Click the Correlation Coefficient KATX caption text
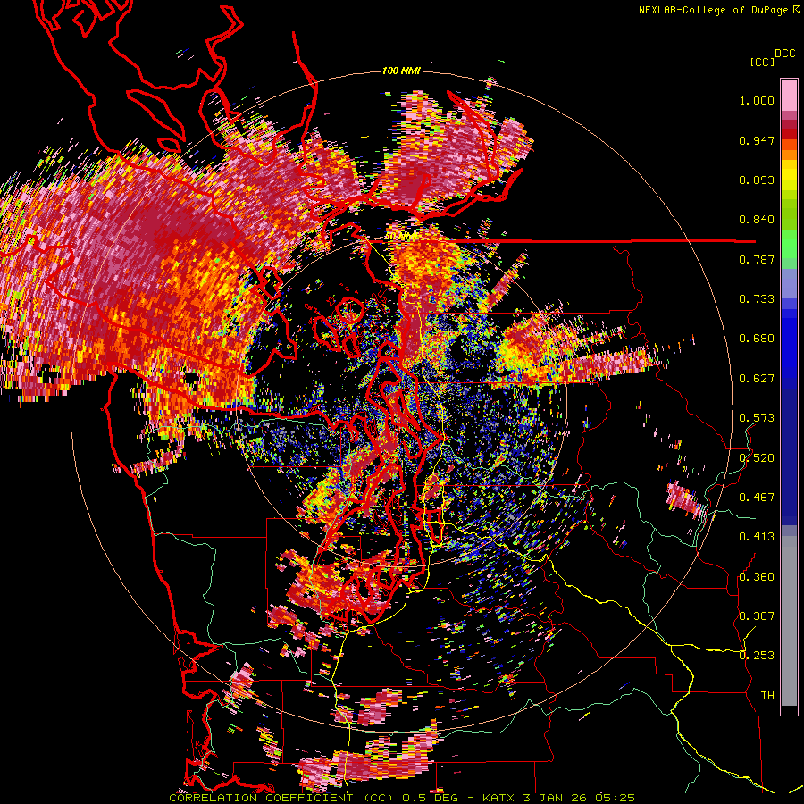This screenshot has width=804, height=804. click(x=402, y=798)
